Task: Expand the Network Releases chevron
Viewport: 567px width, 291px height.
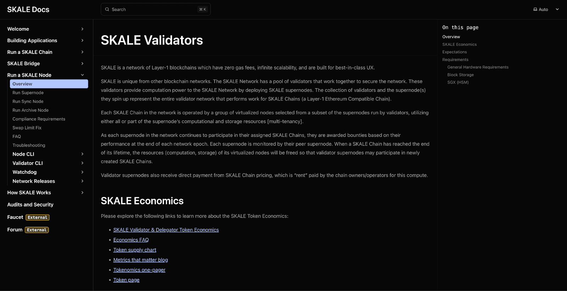Action: (x=82, y=181)
